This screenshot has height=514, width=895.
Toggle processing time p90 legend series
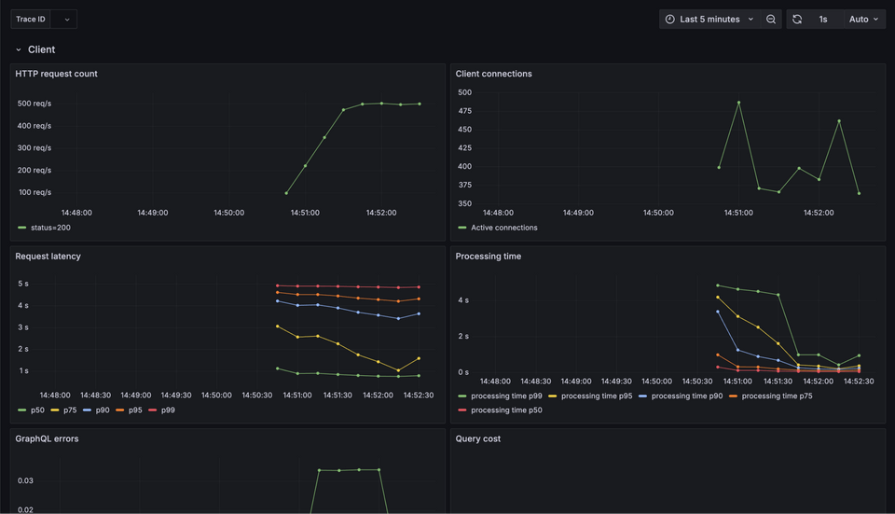pos(687,396)
